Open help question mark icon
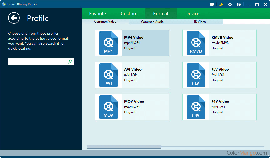Viewport: 270px width, 158px height. pyautogui.click(x=239, y=4)
